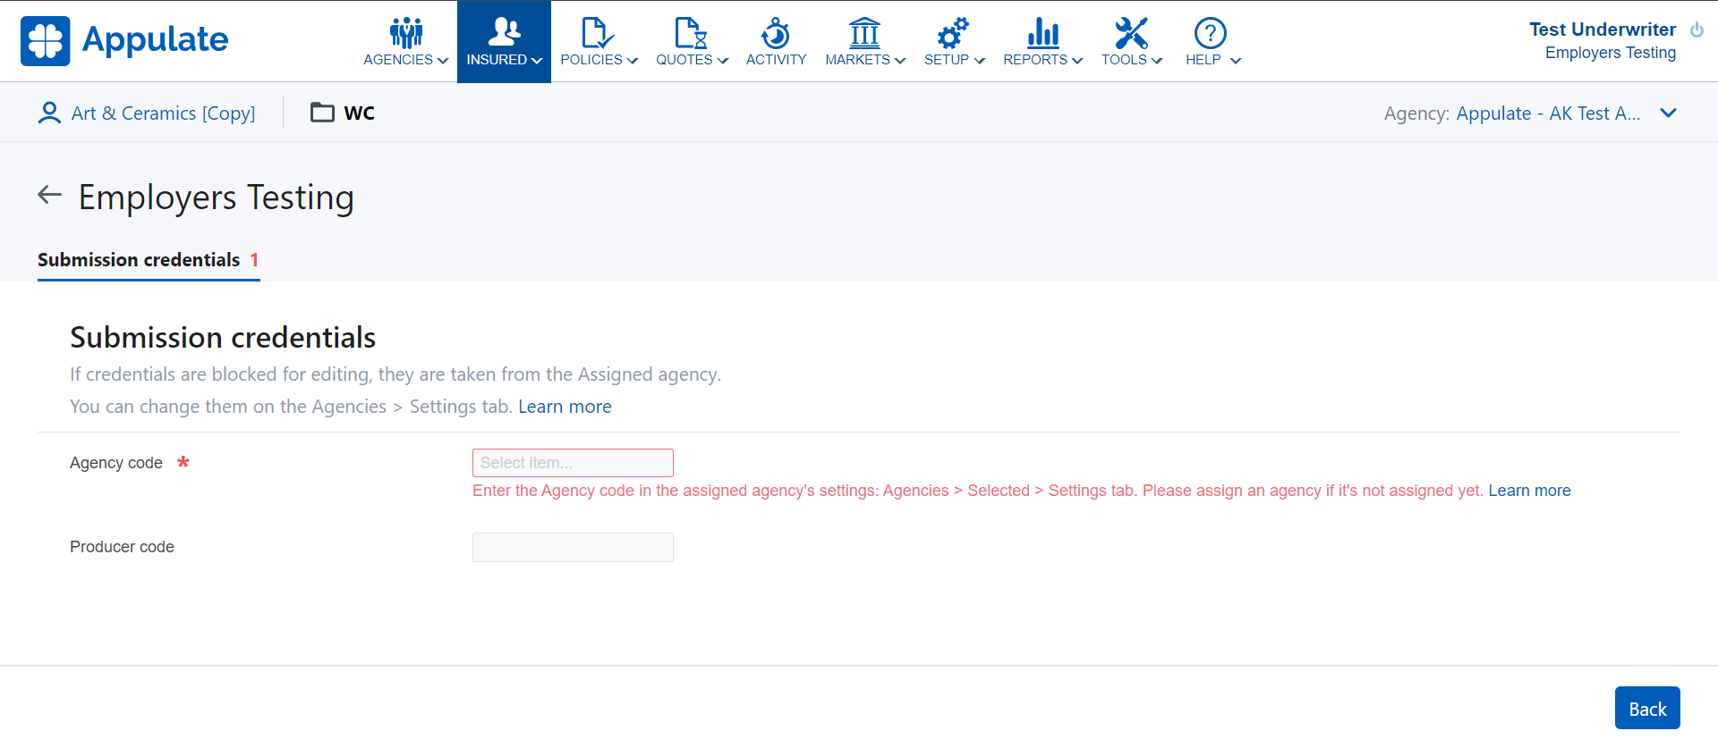The width and height of the screenshot is (1718, 748).
Task: Click into the Producer code field
Action: (573, 547)
